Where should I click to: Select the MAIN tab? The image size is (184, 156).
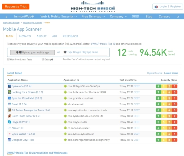10,36
